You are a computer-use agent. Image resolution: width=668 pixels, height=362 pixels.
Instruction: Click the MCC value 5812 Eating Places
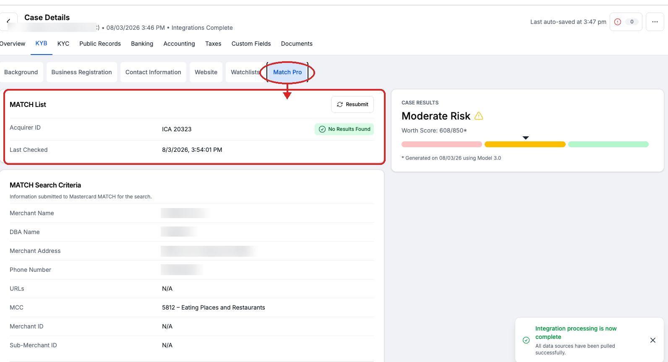(214, 307)
